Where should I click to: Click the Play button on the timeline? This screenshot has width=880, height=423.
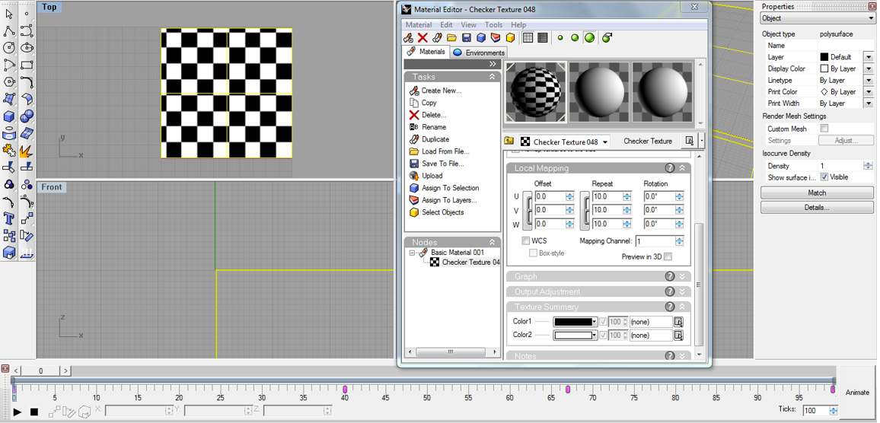(18, 412)
